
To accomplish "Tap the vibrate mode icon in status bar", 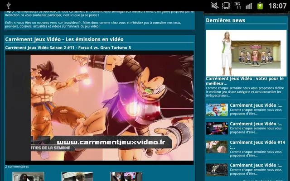I will 226,5.
